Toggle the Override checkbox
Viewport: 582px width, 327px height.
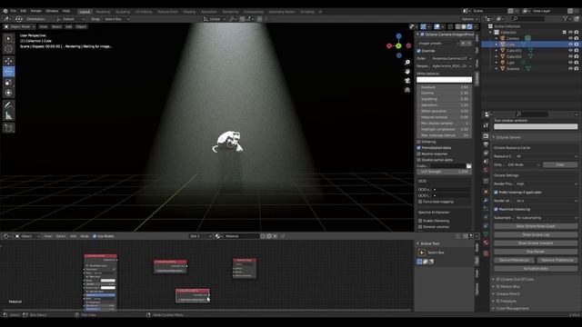(x=418, y=51)
